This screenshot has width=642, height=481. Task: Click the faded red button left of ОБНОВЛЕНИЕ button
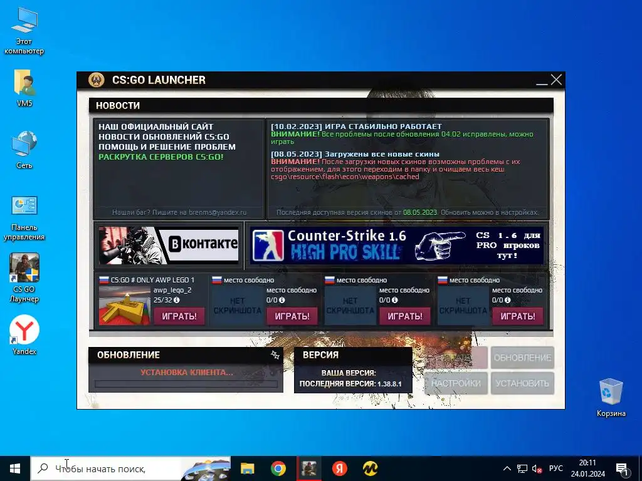[456, 358]
